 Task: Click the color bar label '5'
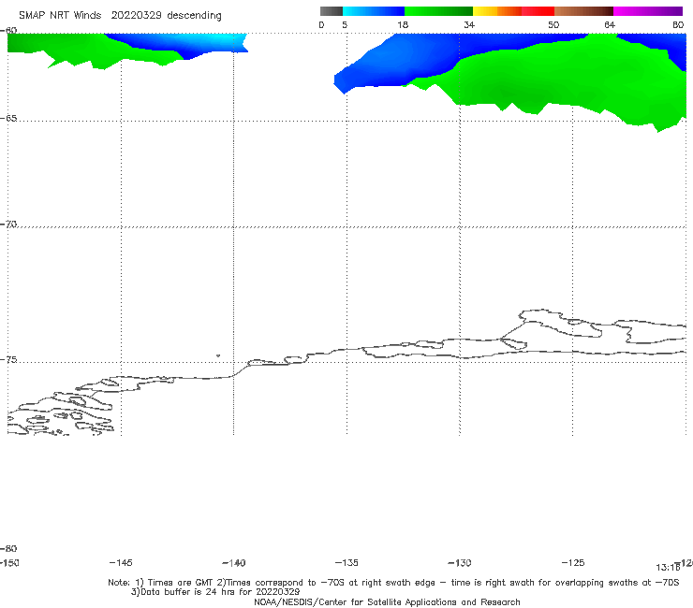[x=345, y=25]
